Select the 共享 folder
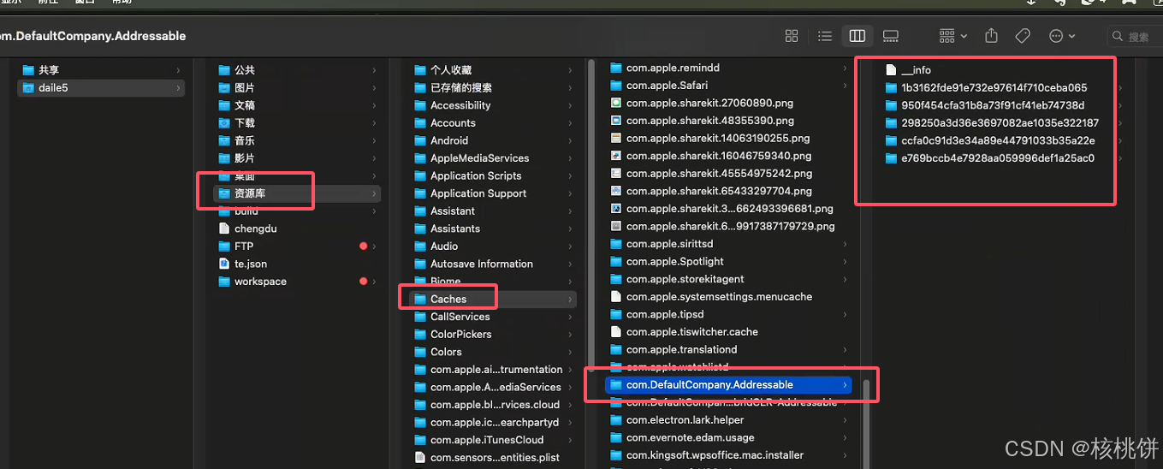The height and width of the screenshot is (469, 1163). pyautogui.click(x=101, y=70)
